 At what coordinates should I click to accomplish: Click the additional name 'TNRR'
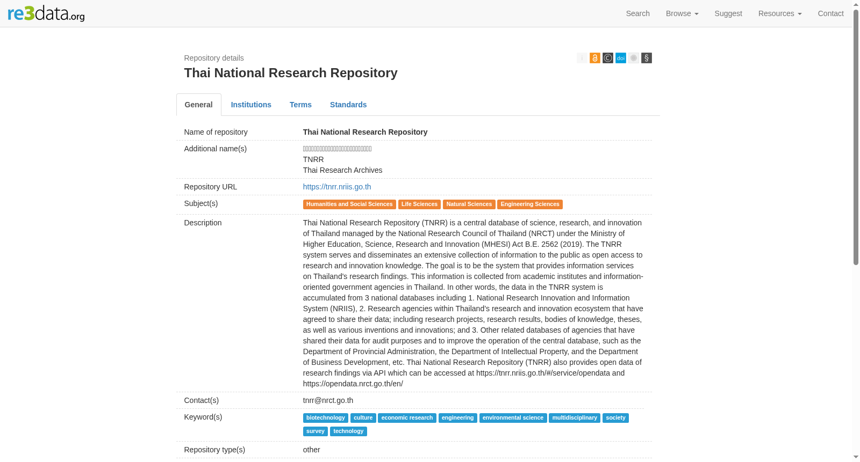click(x=313, y=159)
